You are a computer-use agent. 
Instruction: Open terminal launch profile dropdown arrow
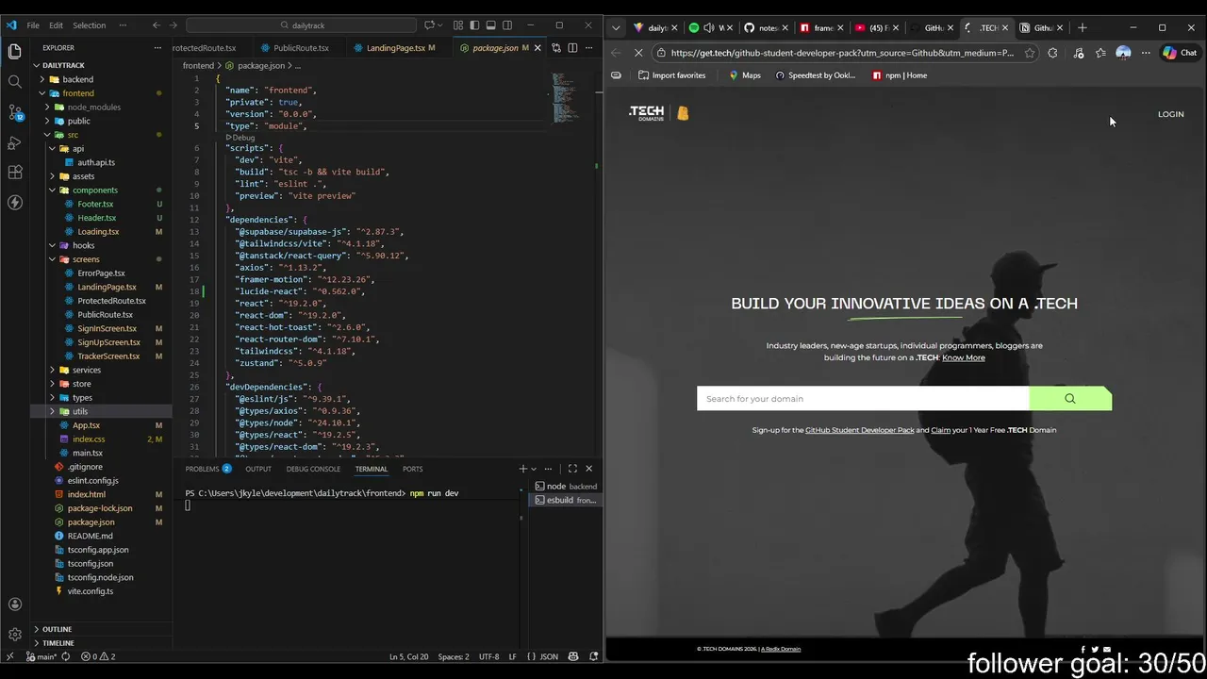point(534,469)
